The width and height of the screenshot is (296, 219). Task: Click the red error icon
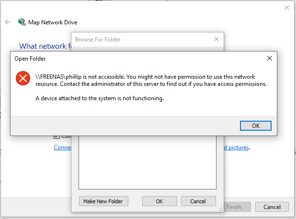coord(23,78)
